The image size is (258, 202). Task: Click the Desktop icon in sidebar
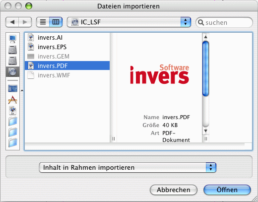12,88
